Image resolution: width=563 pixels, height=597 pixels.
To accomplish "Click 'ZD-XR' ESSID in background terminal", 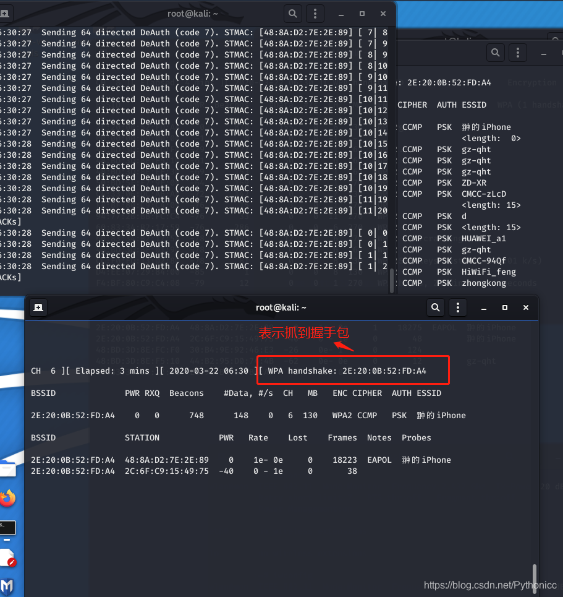I will click(x=474, y=183).
